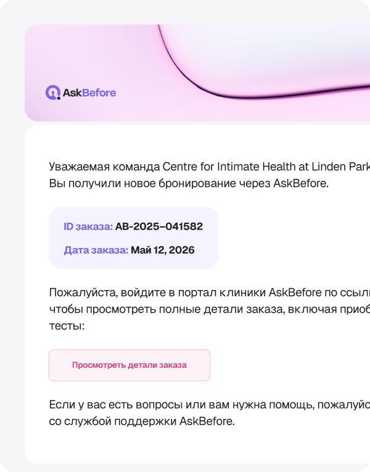Click the Уважаемая команда greeting
Viewport: 370px width, 472px height.
coord(104,167)
